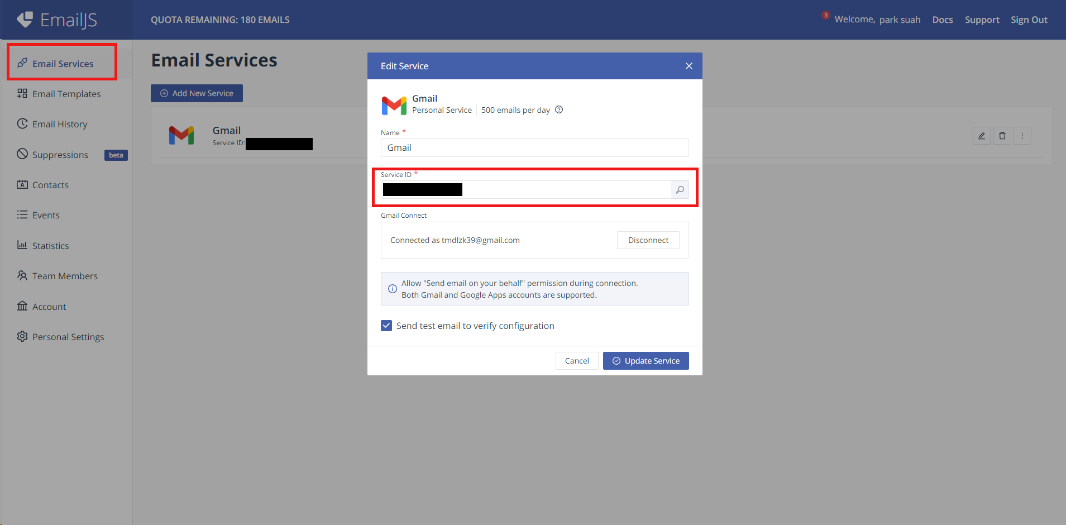The width and height of the screenshot is (1066, 525).
Task: Click the Contacts card icon
Action: (22, 184)
